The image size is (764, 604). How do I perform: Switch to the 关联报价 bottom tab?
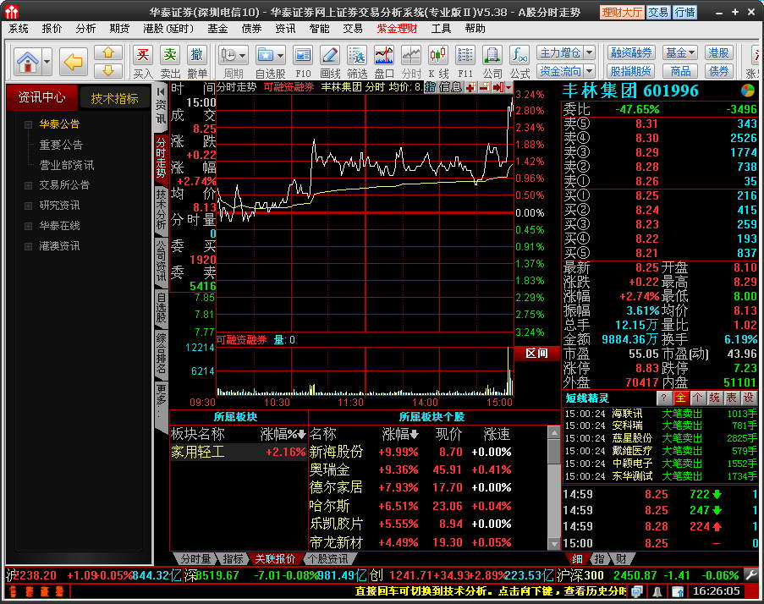[275, 558]
